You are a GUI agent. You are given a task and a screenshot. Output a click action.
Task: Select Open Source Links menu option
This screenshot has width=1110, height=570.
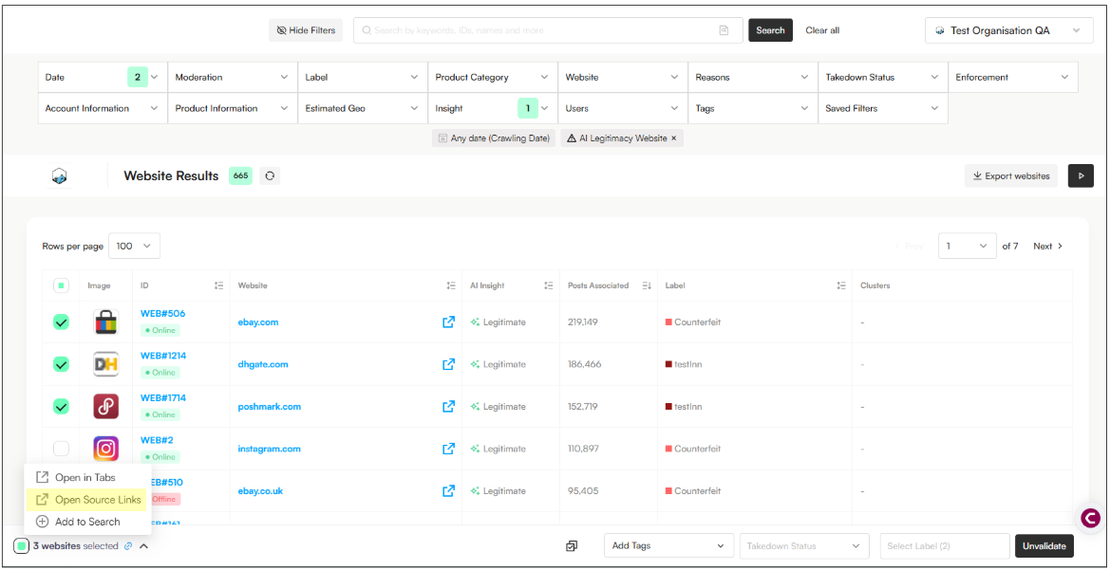97,500
